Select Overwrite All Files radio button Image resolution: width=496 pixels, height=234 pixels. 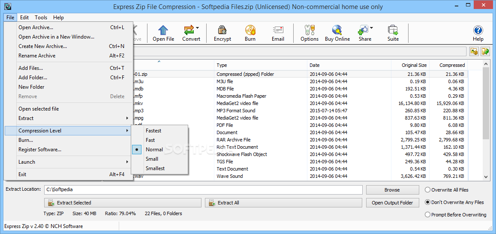pyautogui.click(x=428, y=190)
